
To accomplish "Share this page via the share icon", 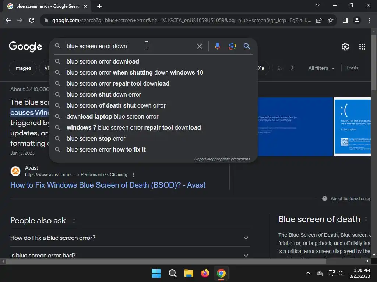I will [x=319, y=21].
